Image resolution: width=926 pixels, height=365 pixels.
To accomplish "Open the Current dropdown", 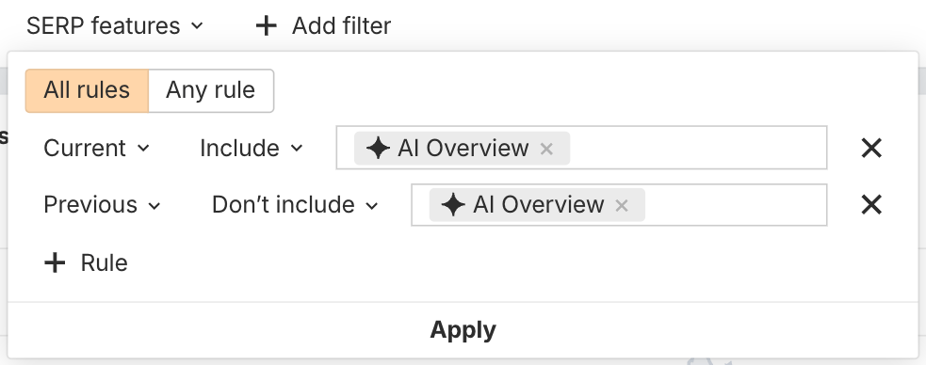I will click(96, 148).
